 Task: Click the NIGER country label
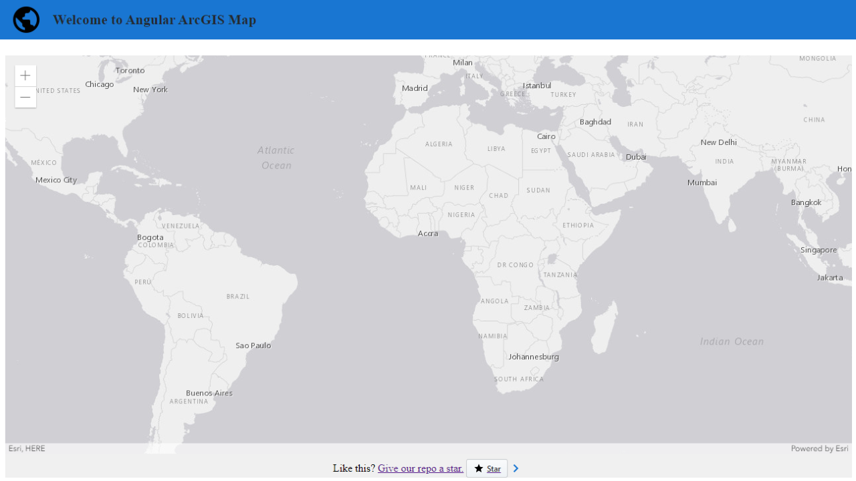coord(464,188)
